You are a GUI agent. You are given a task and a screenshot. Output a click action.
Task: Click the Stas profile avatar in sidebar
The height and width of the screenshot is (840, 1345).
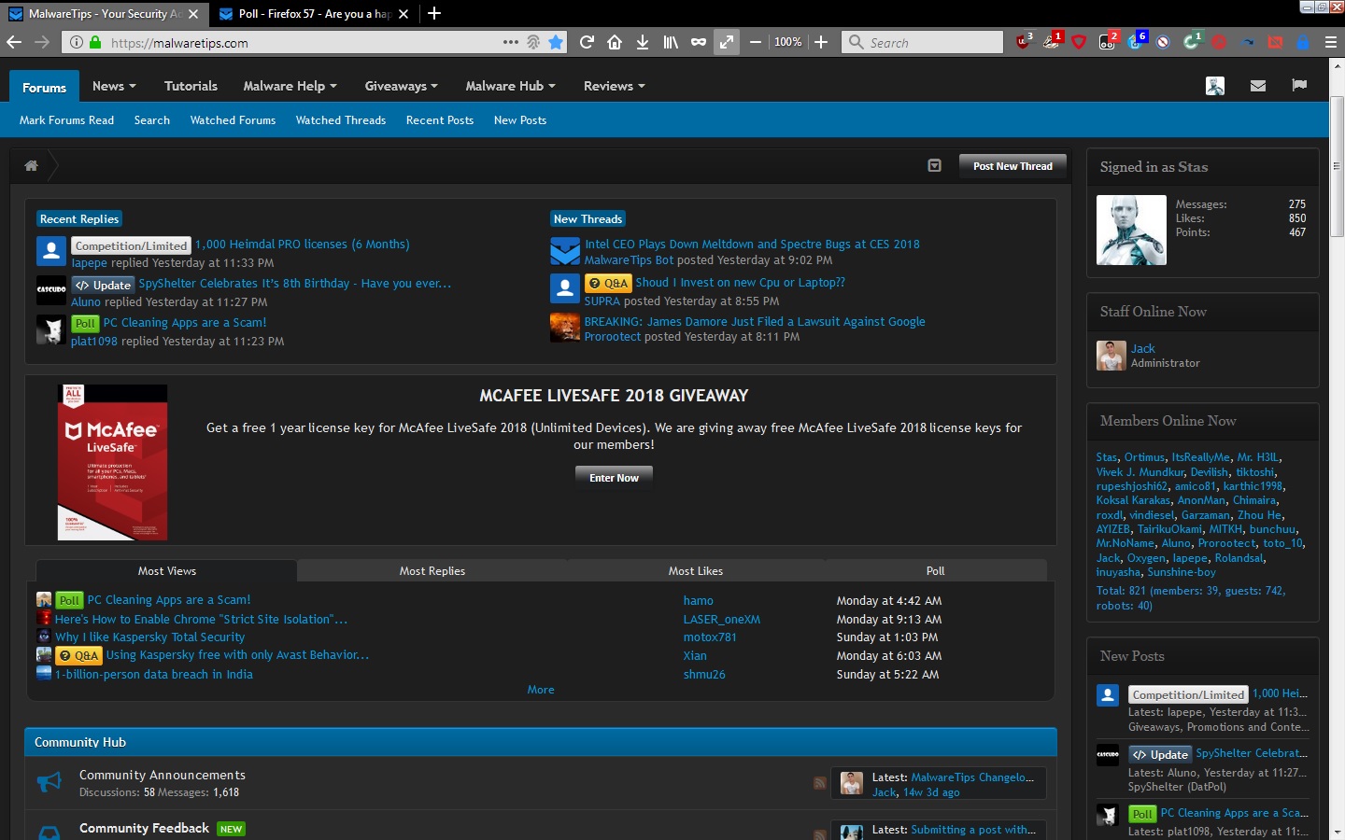pos(1131,231)
